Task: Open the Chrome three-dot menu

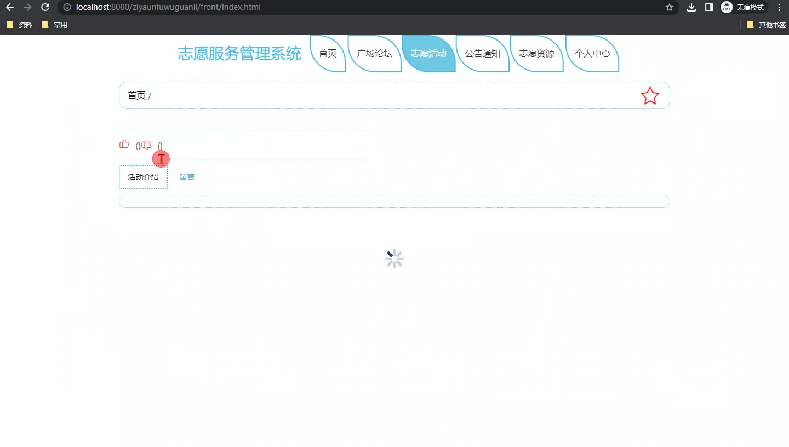Action: click(x=779, y=7)
